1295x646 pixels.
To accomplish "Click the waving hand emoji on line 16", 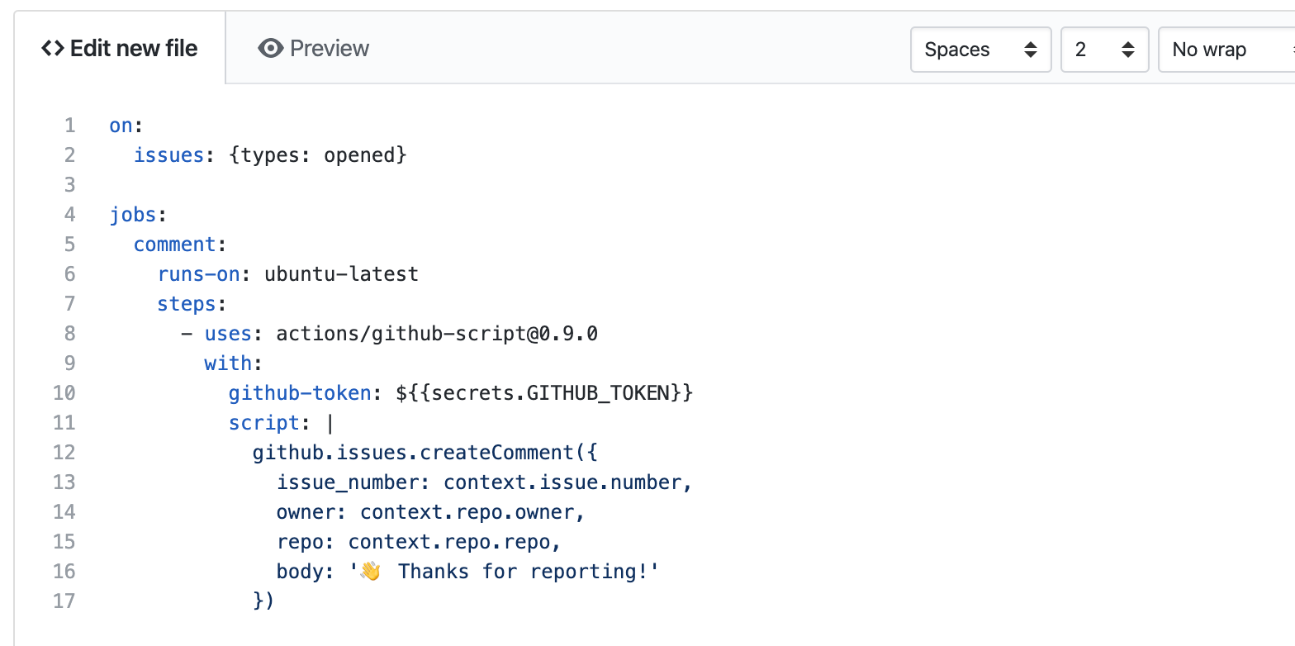I will tap(370, 572).
